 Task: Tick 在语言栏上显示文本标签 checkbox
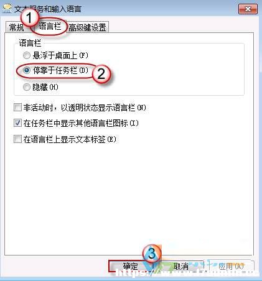tap(17, 139)
